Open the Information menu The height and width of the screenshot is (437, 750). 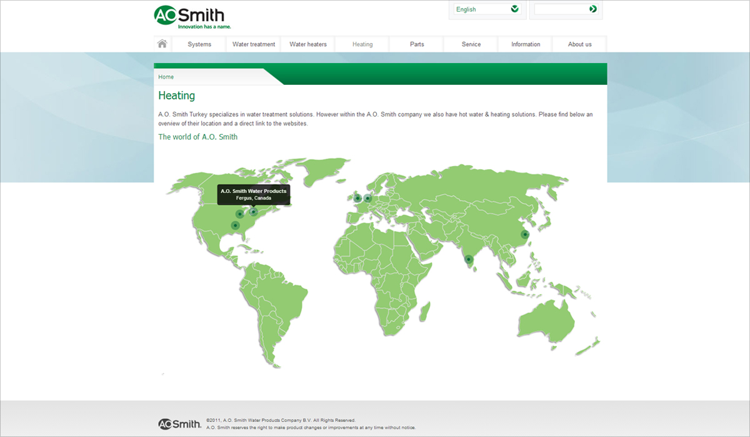pyautogui.click(x=526, y=44)
